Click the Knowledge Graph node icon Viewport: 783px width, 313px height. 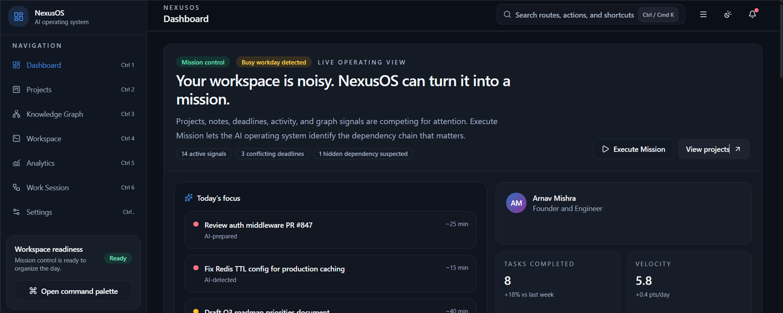[16, 114]
